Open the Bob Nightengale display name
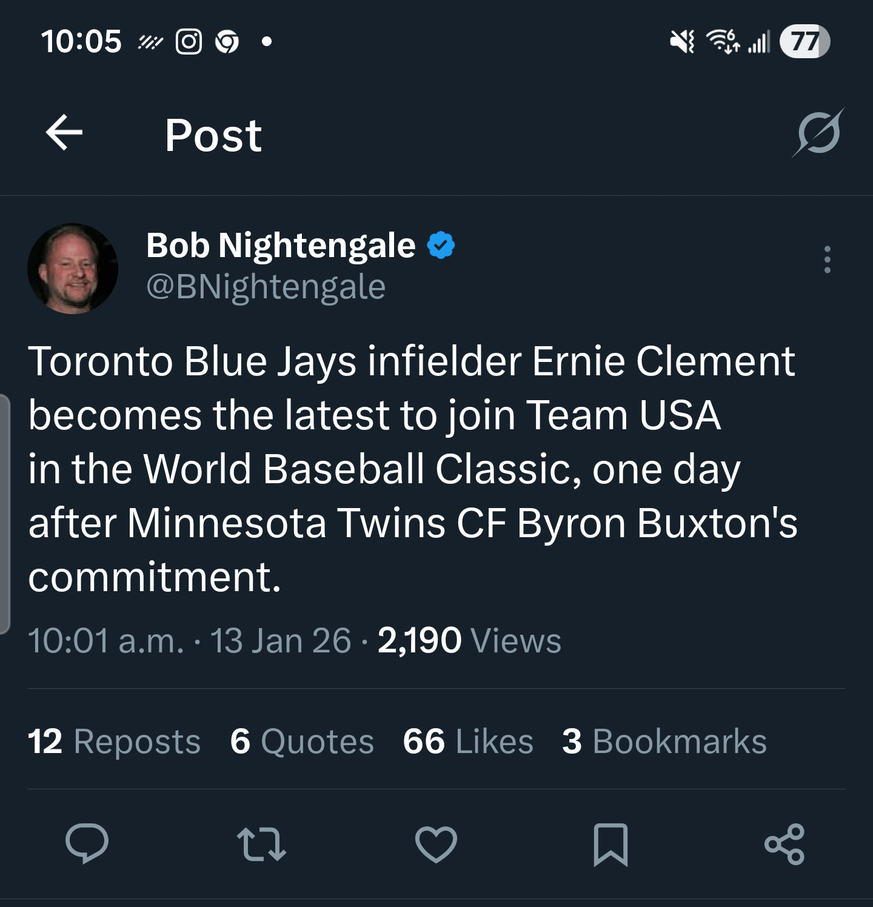This screenshot has height=907, width=873. point(281,246)
